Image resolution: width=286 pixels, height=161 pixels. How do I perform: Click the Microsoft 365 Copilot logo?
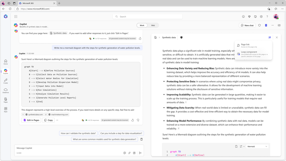coord(6,16)
